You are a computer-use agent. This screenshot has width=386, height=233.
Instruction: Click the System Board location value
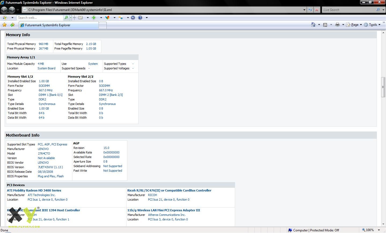tap(46, 68)
